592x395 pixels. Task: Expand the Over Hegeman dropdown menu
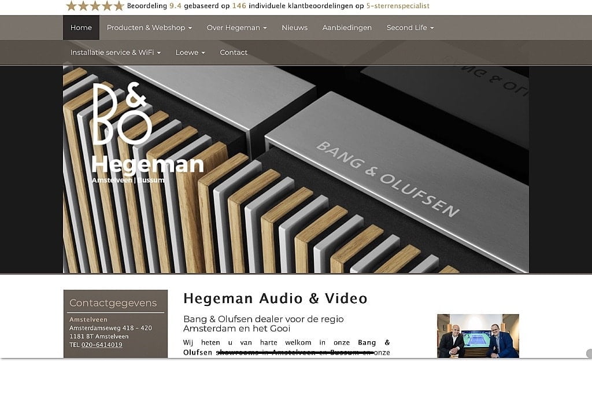tap(236, 28)
